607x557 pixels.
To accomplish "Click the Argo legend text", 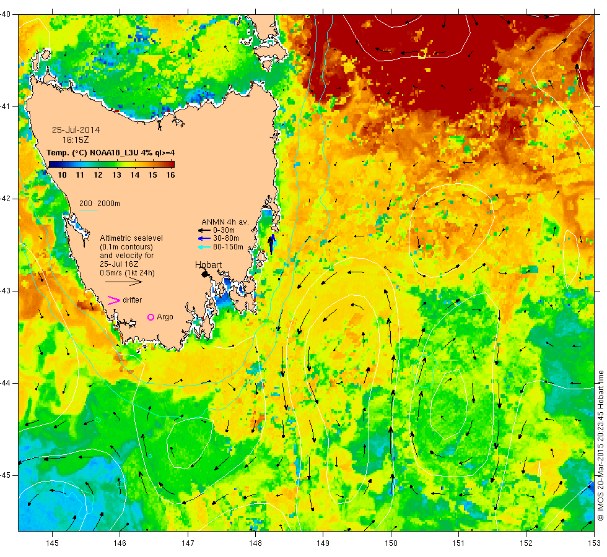I will coord(165,317).
